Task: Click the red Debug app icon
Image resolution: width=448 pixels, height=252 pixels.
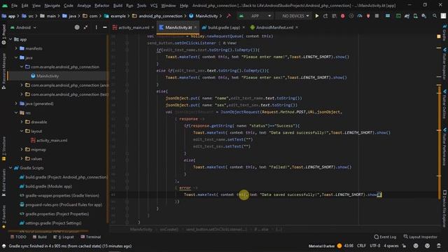Action: point(342,16)
